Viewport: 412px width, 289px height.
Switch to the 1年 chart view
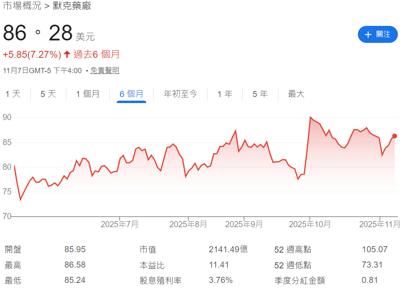coord(225,94)
